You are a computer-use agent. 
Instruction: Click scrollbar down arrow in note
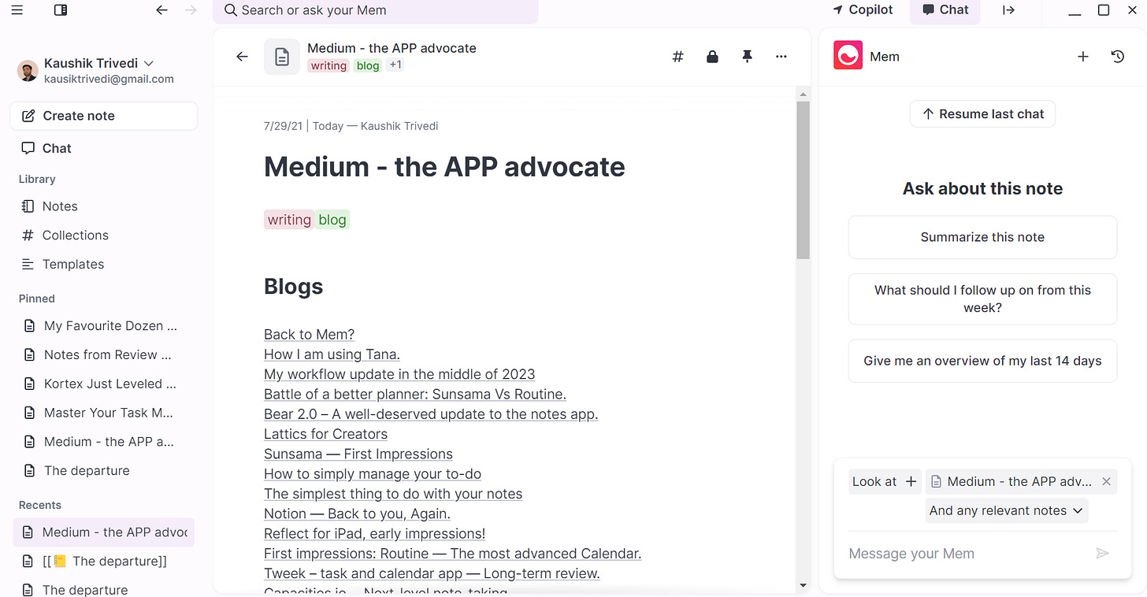[803, 585]
